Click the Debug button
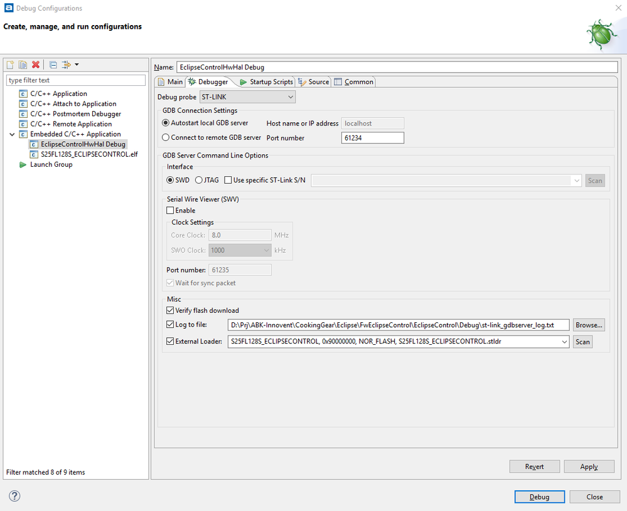 coord(539,497)
